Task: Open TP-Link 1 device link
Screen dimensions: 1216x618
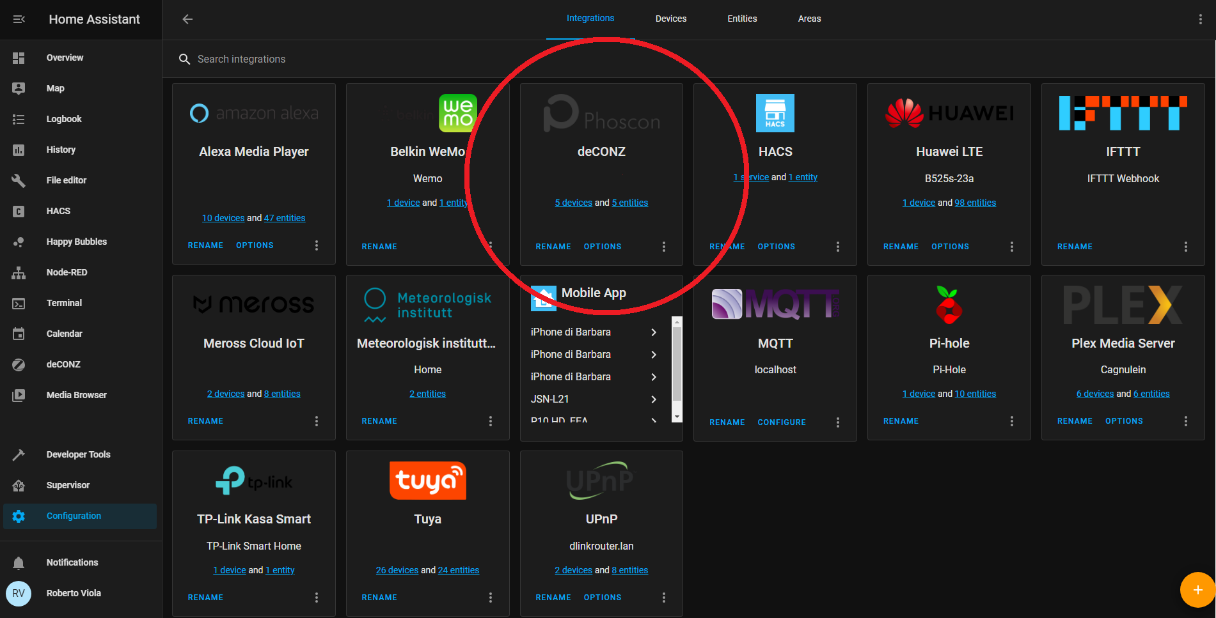Action: coord(229,570)
